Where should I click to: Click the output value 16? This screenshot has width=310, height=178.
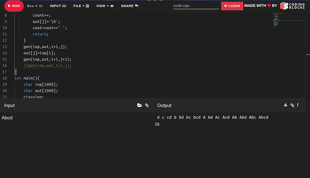pos(157,124)
